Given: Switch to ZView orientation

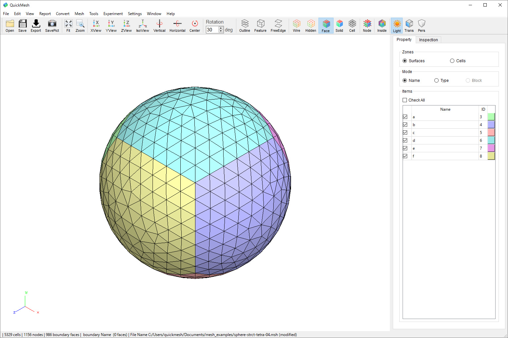Looking at the screenshot, I should pos(126,26).
